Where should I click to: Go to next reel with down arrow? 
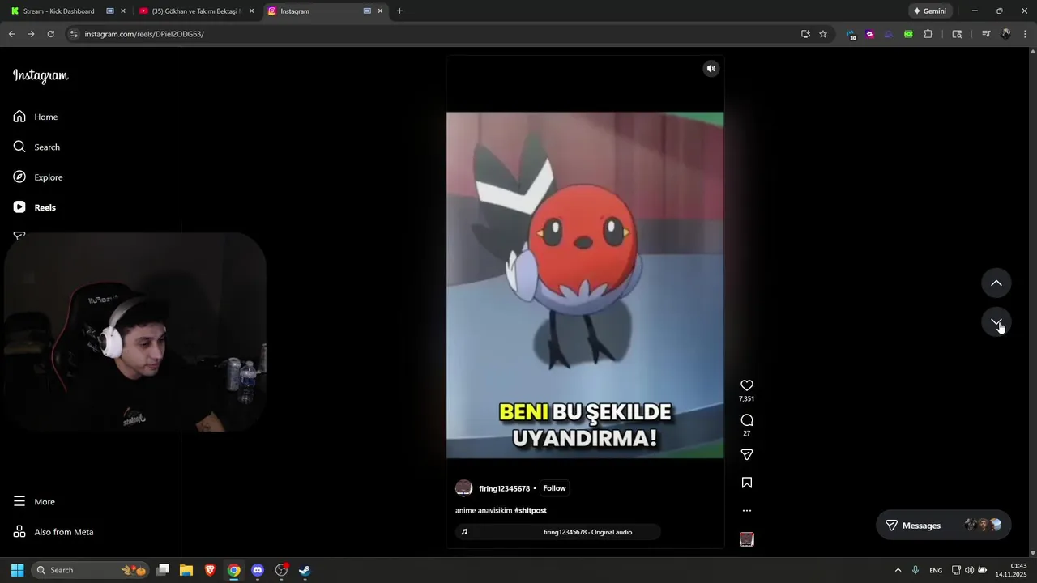click(996, 322)
